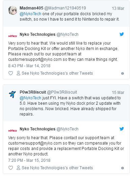Viewport: 132px width, 176px height.
Task: Like the Mar 14 Nyko tweet
Action: click(x=10, y=73)
